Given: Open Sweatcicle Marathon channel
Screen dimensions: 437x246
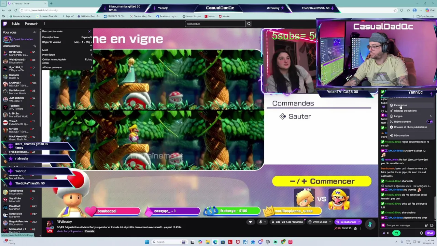Looking at the screenshot, I should [20, 215].
